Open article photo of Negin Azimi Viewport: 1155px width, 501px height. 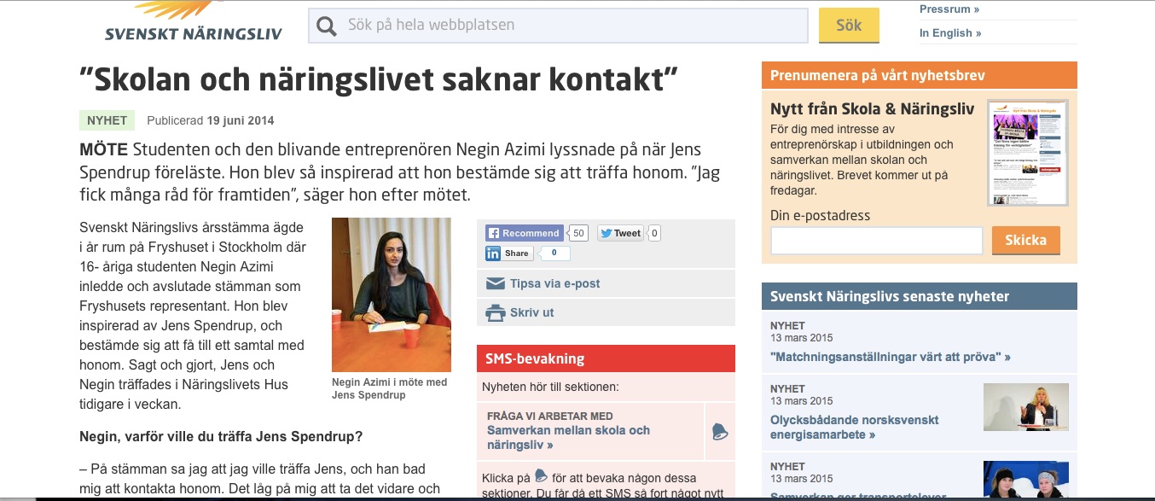391,294
